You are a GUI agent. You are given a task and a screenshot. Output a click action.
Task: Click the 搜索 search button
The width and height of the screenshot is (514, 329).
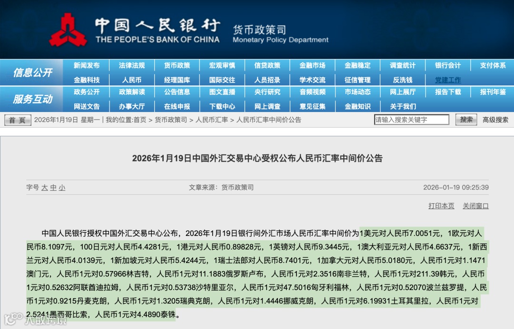(x=465, y=120)
